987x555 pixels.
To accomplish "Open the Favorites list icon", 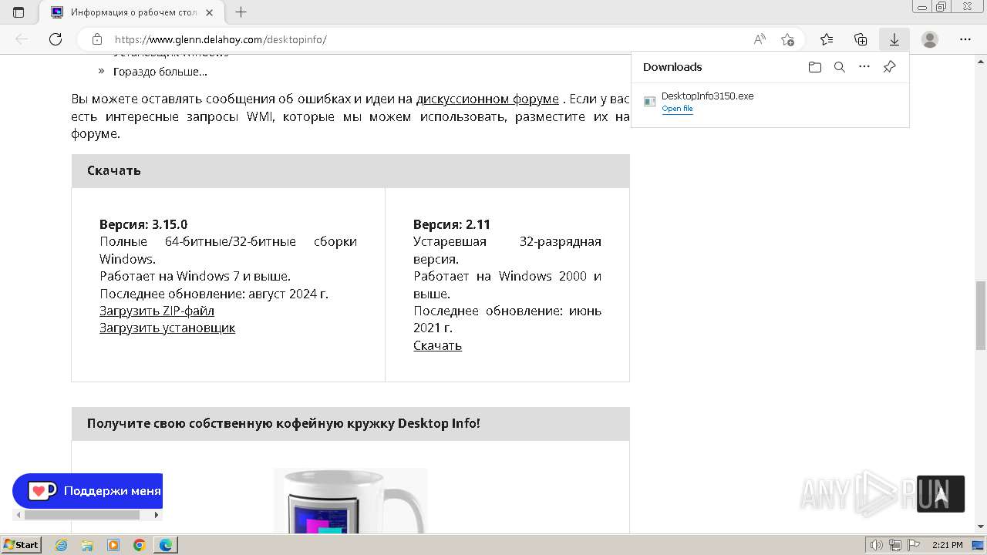I will point(827,39).
